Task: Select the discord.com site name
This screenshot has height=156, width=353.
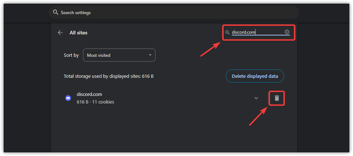Action: point(90,94)
